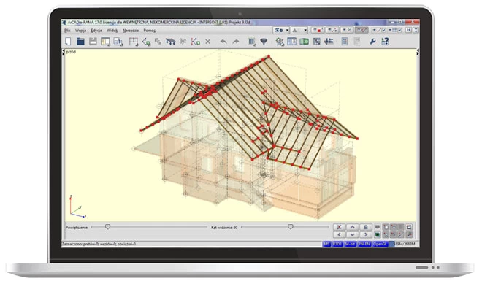This screenshot has height=281, width=482.
Task: Save project using the floppy disk icon
Action: pos(93,41)
